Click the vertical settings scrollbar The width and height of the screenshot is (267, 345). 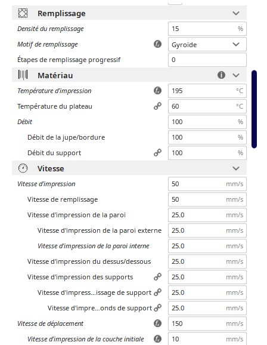click(x=254, y=109)
